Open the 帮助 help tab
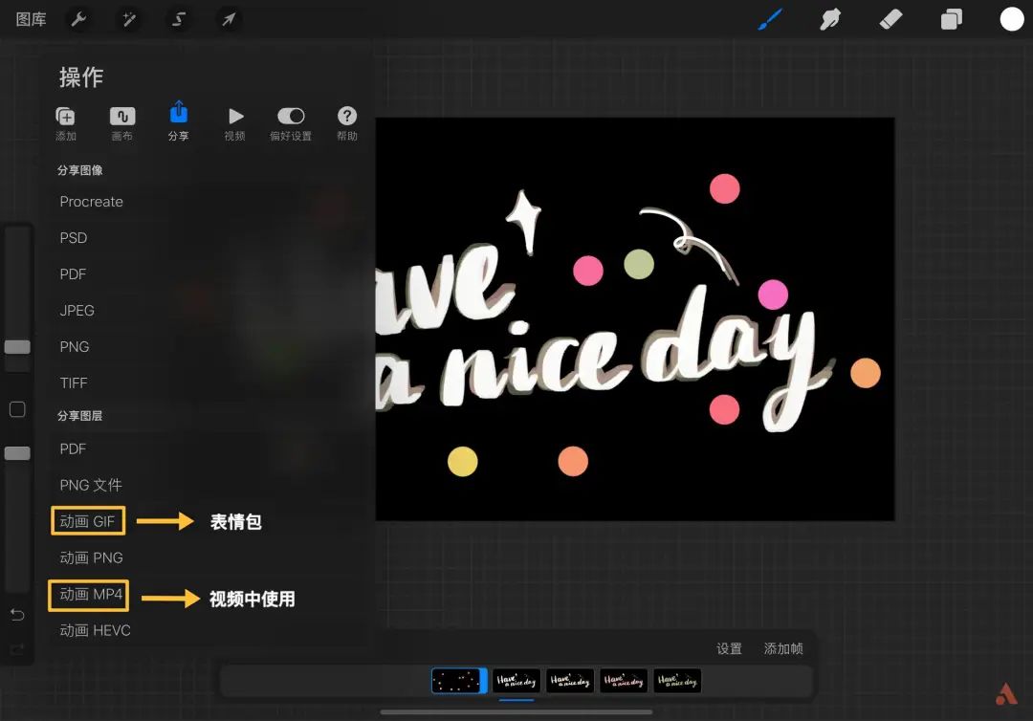The width and height of the screenshot is (1033, 721). tap(347, 123)
